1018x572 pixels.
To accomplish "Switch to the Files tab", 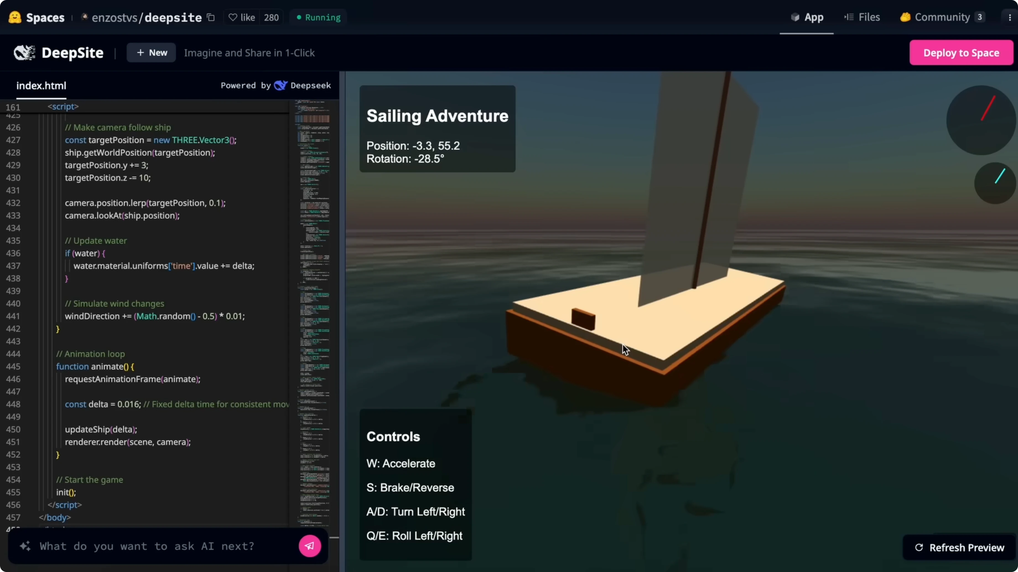I will click(862, 17).
